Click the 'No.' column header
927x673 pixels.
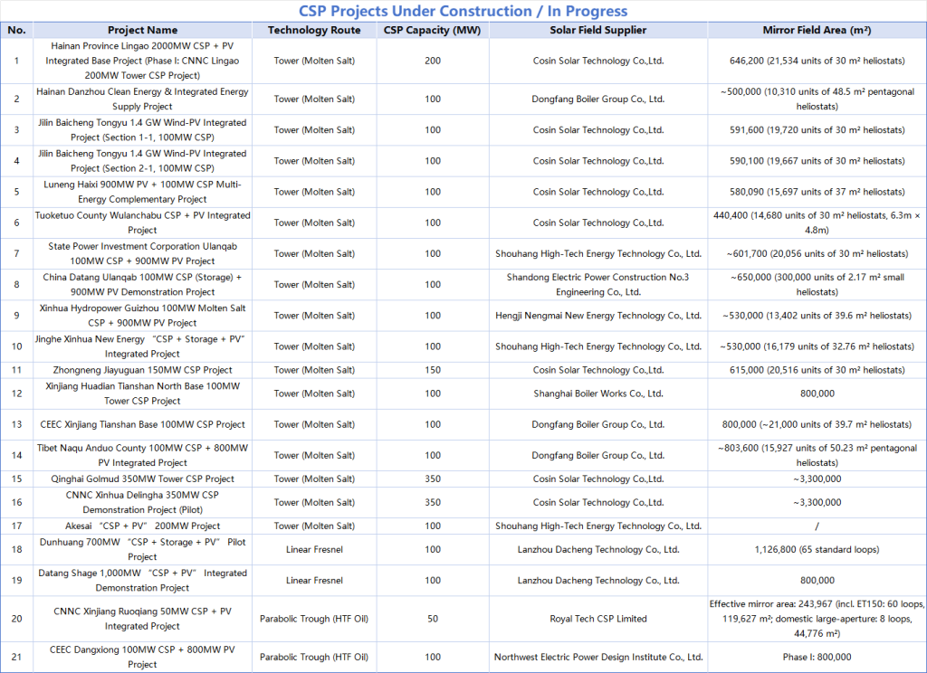tap(16, 30)
